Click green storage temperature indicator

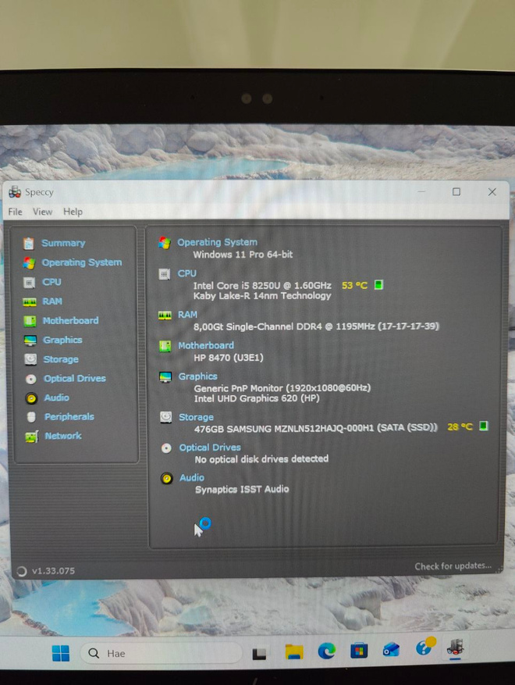pos(483,426)
